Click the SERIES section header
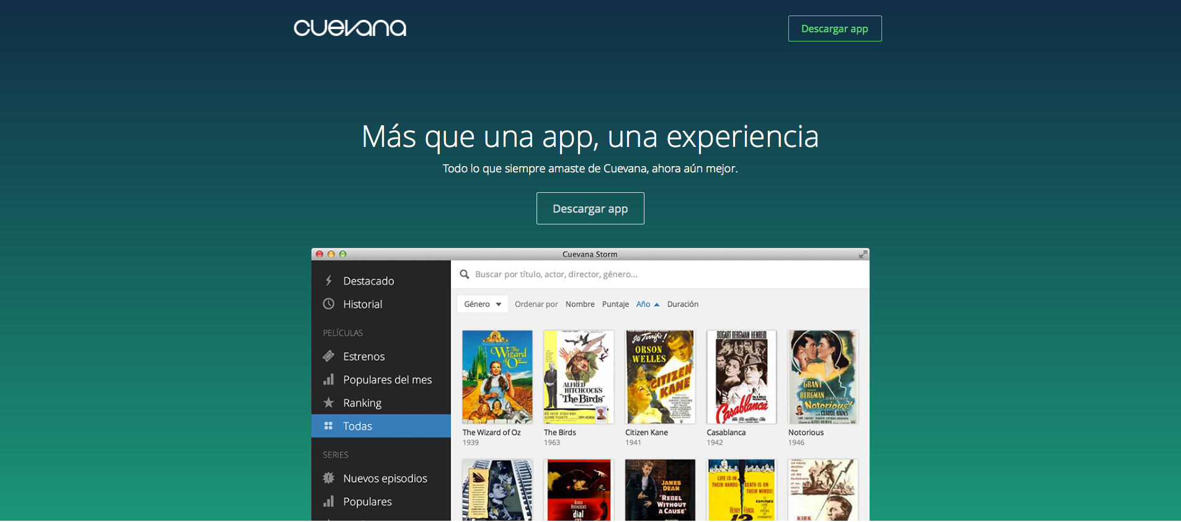The image size is (1181, 522). coord(336,454)
